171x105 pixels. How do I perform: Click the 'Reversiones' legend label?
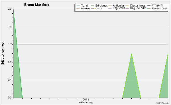(160, 8)
